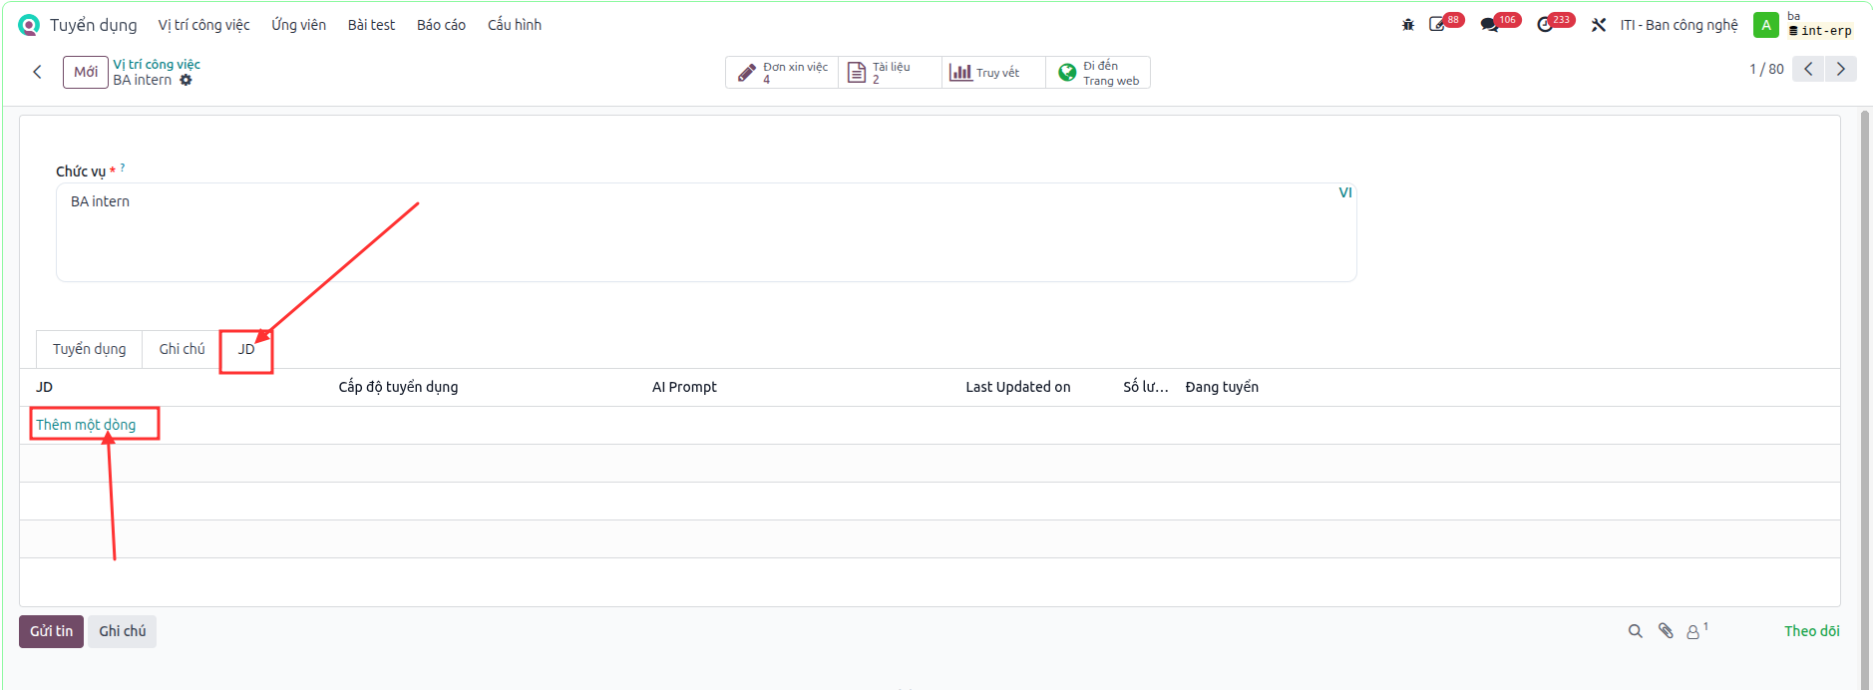Image resolution: width=1873 pixels, height=690 pixels.
Task: Click the Chức vụ text field
Action: pos(706,232)
